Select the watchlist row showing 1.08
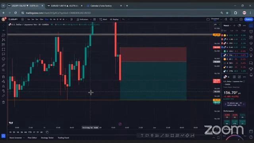 235,39
